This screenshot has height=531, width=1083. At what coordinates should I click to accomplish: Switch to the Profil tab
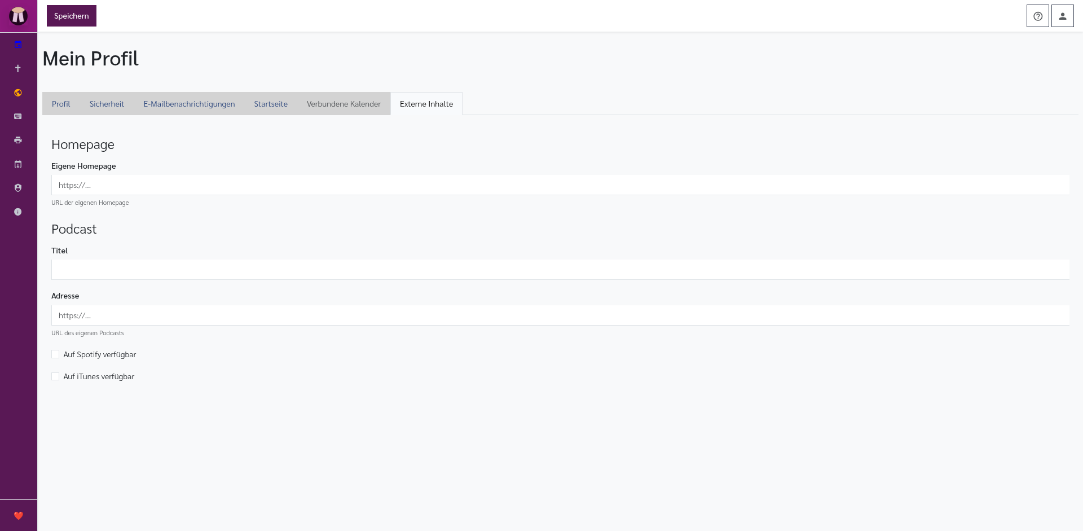click(x=61, y=104)
